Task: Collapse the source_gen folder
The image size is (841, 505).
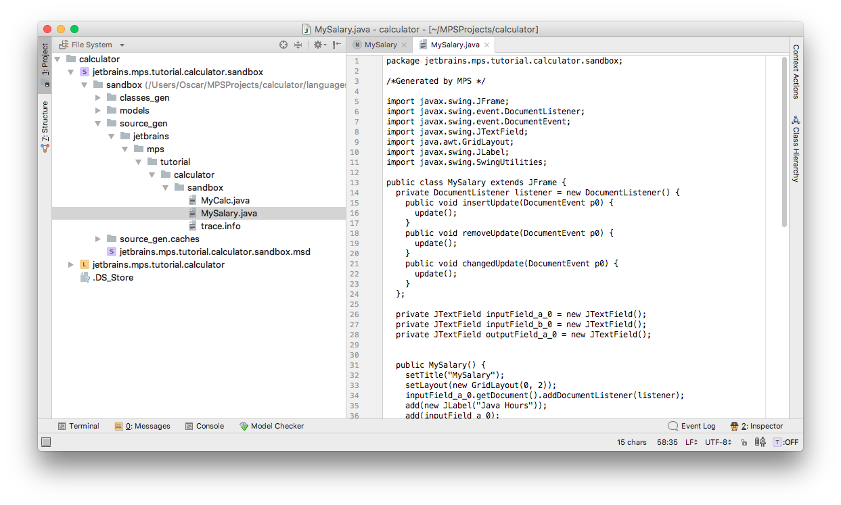Action: (x=97, y=123)
